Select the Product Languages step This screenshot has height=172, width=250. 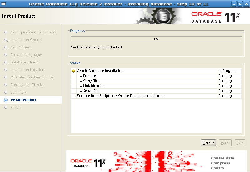pos(27,55)
